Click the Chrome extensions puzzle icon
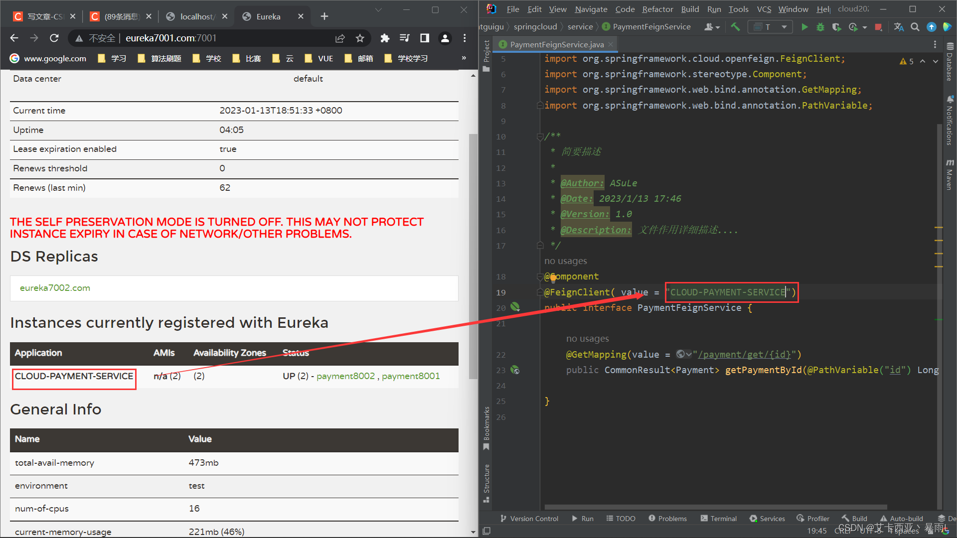Screen dimensions: 957x538 [385, 38]
